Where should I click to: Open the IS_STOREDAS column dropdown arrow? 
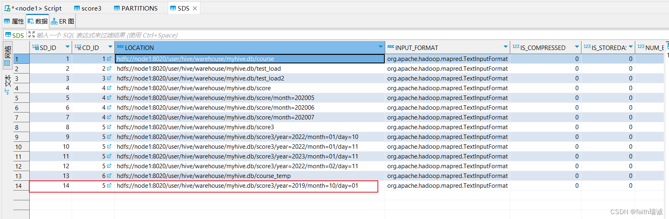tap(630, 47)
